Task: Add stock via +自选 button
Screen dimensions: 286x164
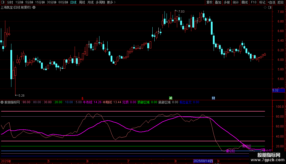Action: pos(271,3)
